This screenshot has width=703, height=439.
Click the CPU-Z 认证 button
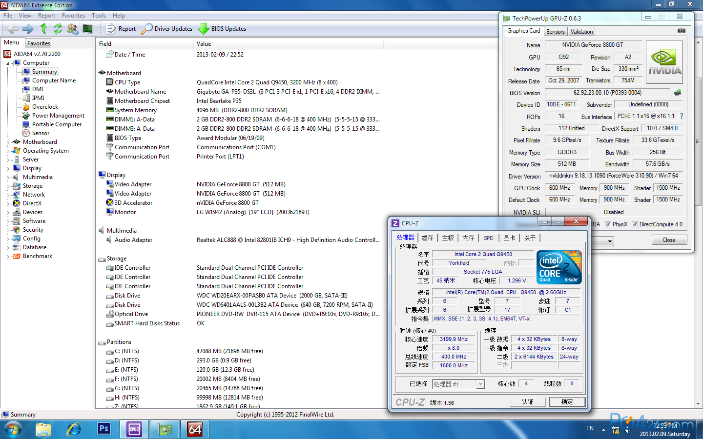(x=528, y=402)
